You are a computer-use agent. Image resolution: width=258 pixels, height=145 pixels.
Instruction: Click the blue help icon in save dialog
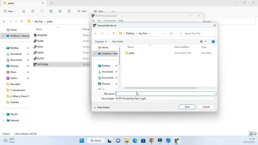click(213, 41)
